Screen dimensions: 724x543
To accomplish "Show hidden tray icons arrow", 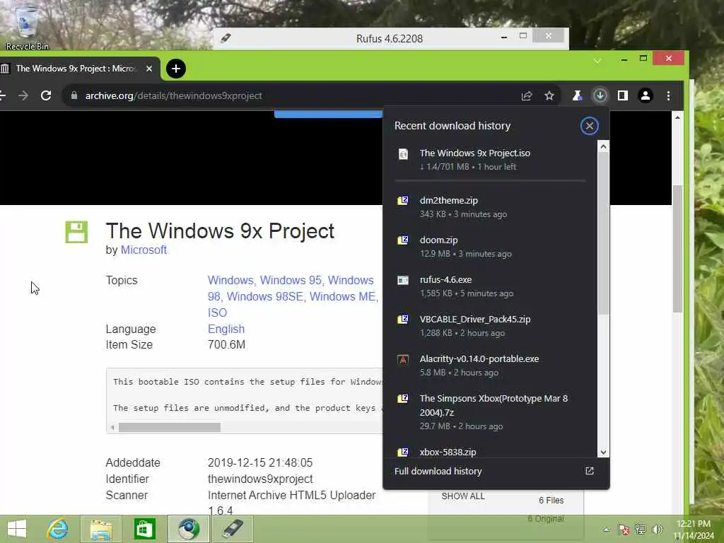I will 606,530.
